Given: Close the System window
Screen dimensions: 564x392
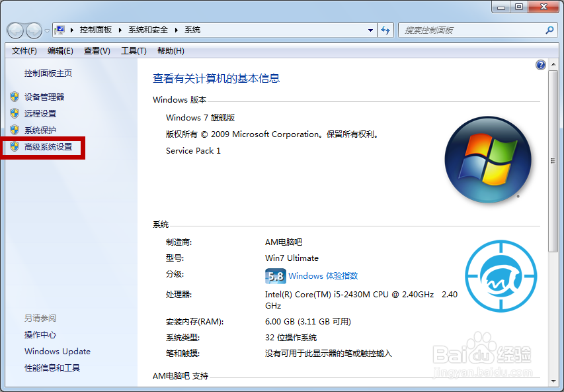Looking at the screenshot, I should pyautogui.click(x=544, y=7).
